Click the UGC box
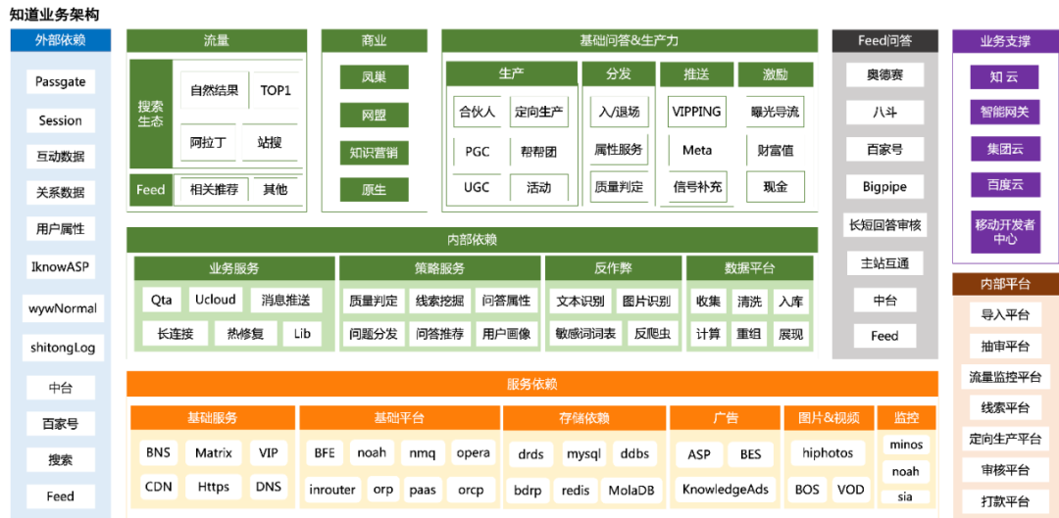 click(x=477, y=187)
